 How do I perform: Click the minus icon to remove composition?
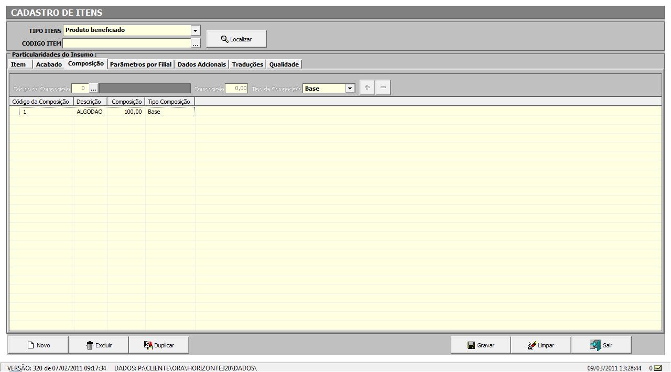[383, 87]
